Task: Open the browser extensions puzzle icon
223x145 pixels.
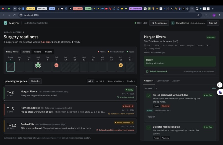Action: [x=206, y=15]
